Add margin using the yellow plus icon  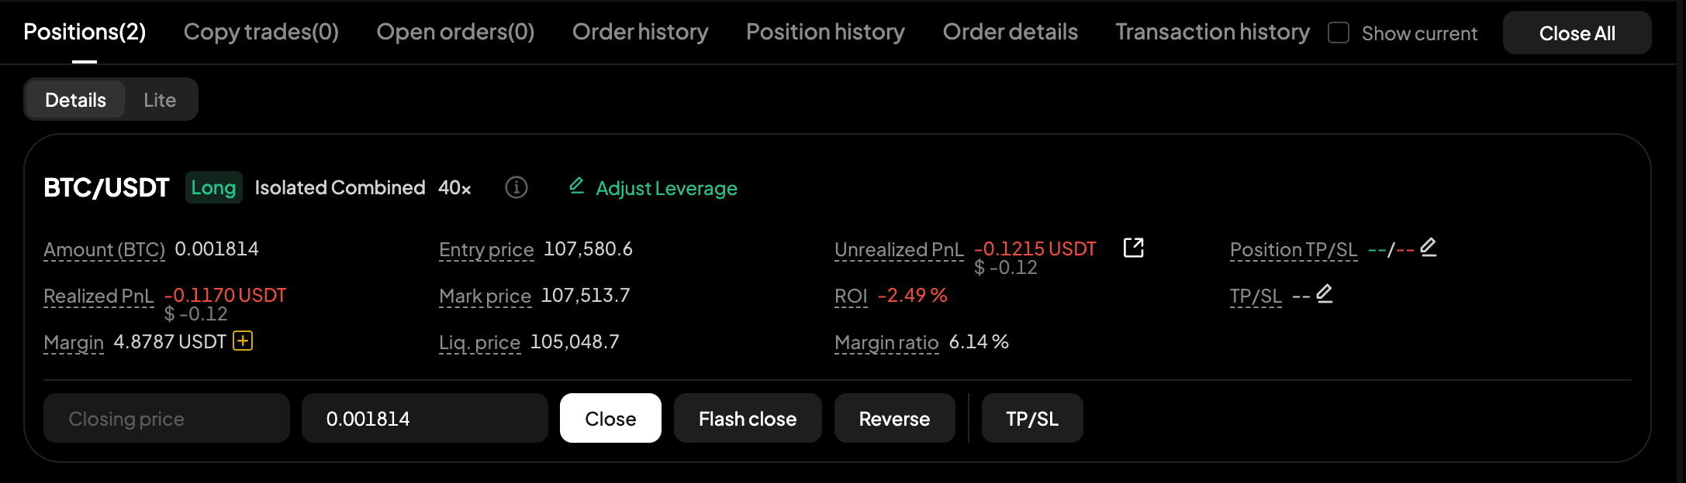pos(243,341)
